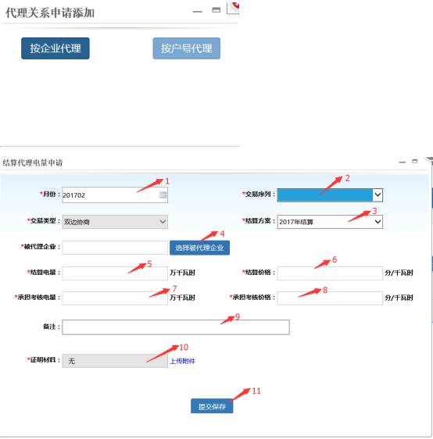Minimize the 结算代理电量申请 panel

[403, 162]
